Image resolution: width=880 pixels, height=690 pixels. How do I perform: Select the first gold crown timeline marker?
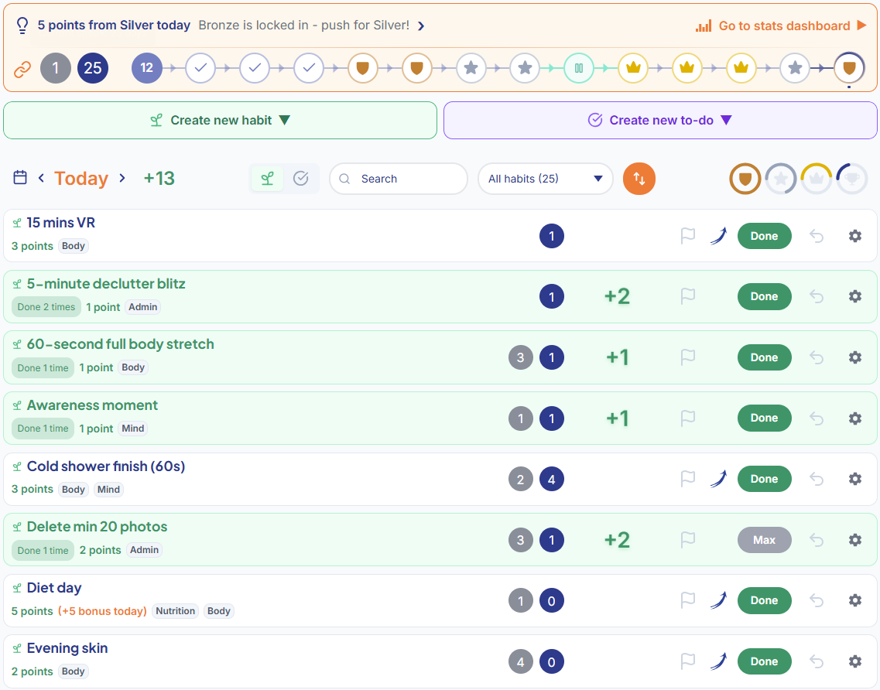[632, 68]
